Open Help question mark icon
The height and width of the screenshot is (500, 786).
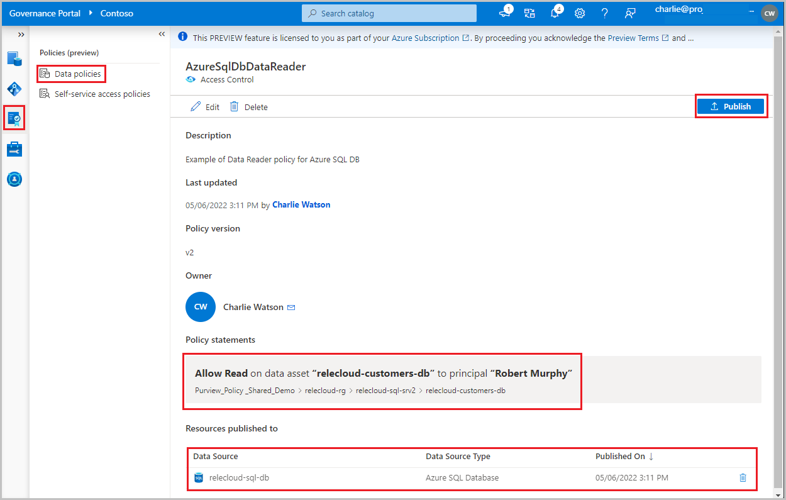(x=604, y=13)
